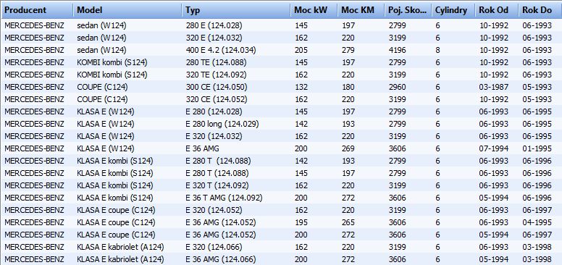Select the 280 TE (124.088) row

[281, 62]
